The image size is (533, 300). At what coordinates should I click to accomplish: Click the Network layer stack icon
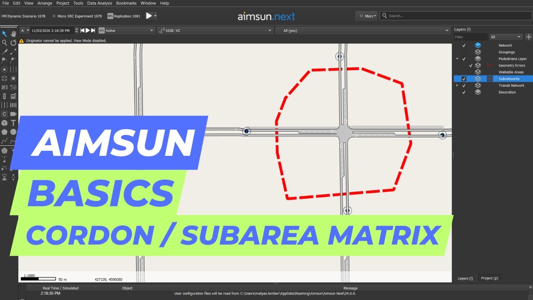click(478, 45)
